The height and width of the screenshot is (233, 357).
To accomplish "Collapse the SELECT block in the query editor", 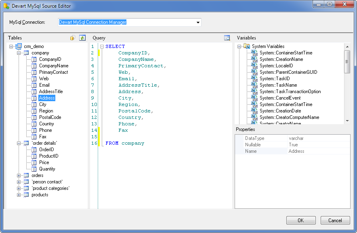I will click(x=101, y=46).
